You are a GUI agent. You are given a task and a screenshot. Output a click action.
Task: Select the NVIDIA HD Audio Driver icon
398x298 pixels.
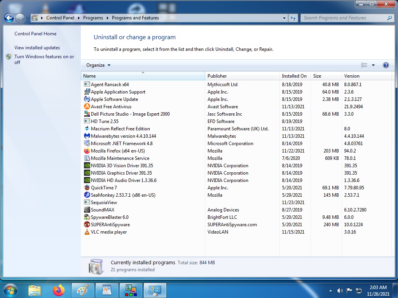[87, 180]
